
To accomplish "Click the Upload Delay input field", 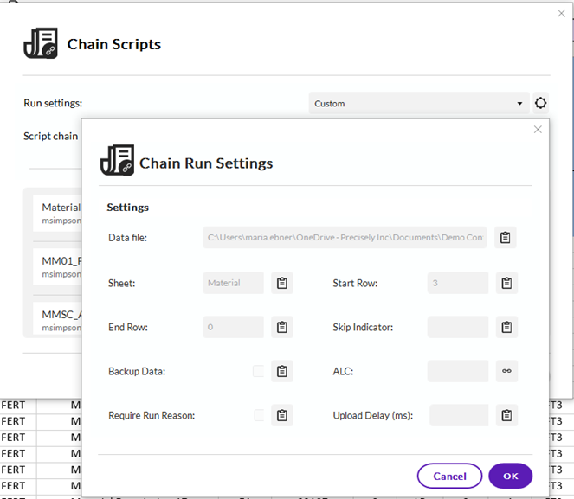I will (x=459, y=415).
